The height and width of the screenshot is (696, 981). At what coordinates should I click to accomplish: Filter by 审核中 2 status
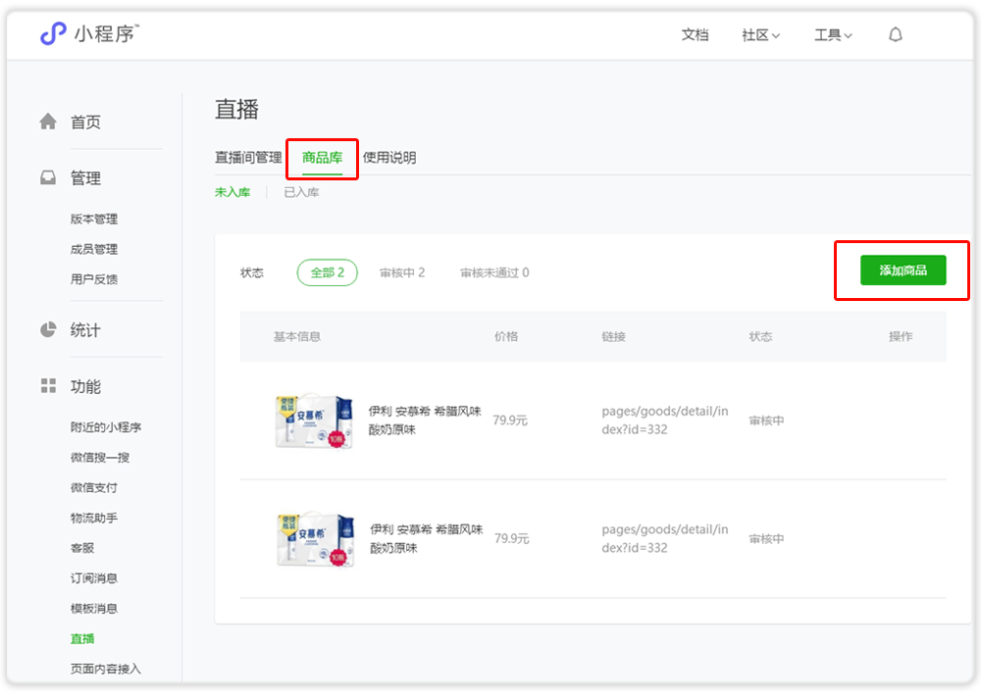[x=402, y=273]
